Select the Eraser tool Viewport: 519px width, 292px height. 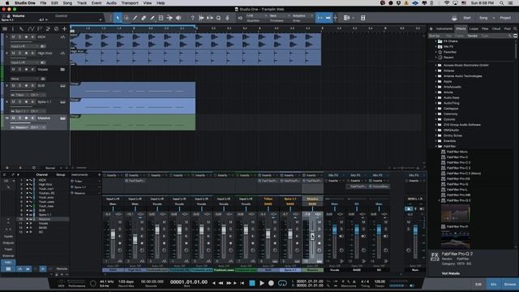click(144, 18)
